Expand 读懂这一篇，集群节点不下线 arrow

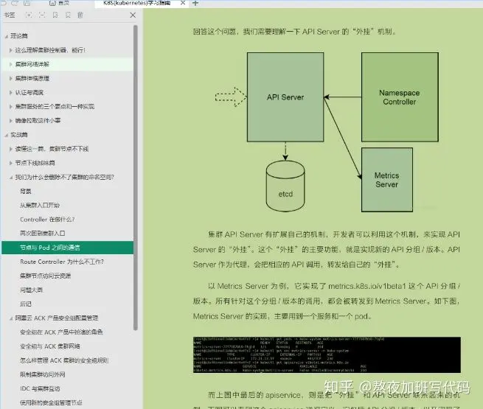(11, 149)
